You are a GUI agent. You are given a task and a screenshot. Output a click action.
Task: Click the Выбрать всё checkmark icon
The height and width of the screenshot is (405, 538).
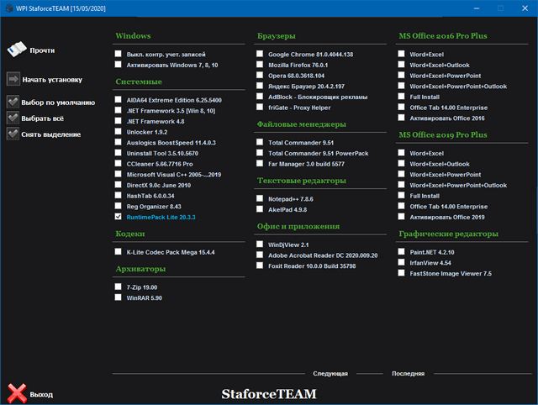(13, 118)
